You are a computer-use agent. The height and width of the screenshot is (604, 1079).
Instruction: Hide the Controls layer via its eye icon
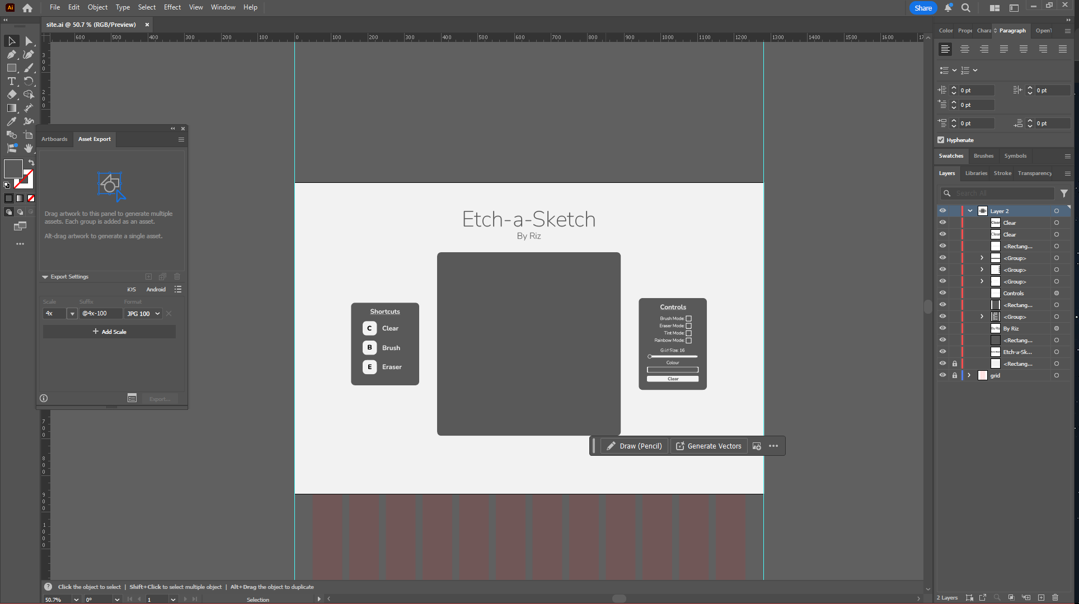[x=942, y=293]
